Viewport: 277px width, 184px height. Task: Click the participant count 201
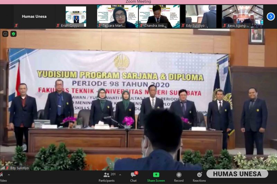113,174
